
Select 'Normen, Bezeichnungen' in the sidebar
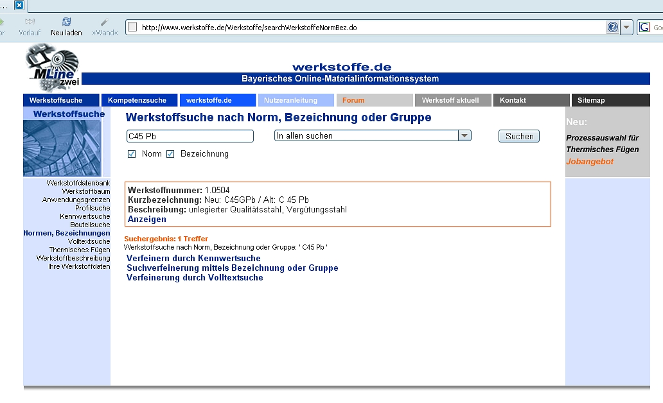coord(67,233)
